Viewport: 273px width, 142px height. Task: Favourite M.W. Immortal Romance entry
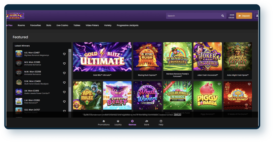pos(64,73)
